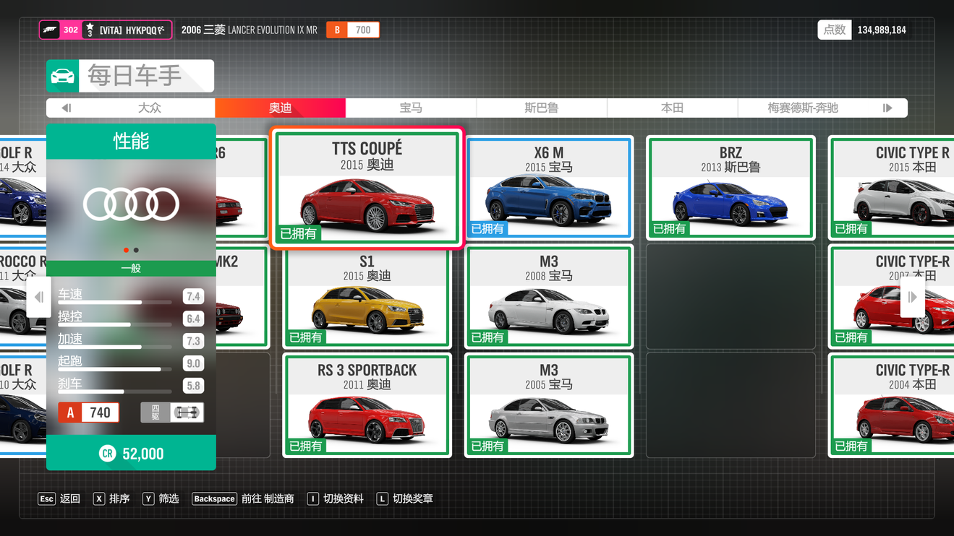Open the 梅赛德斯-奔驰 tab

(803, 108)
